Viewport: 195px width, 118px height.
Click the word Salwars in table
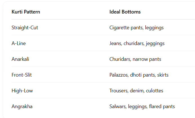pyautogui.click(x=118, y=106)
